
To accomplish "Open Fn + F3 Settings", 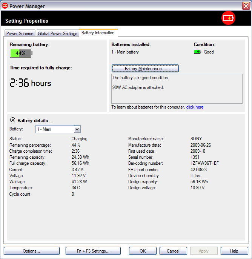I will pos(93,251).
